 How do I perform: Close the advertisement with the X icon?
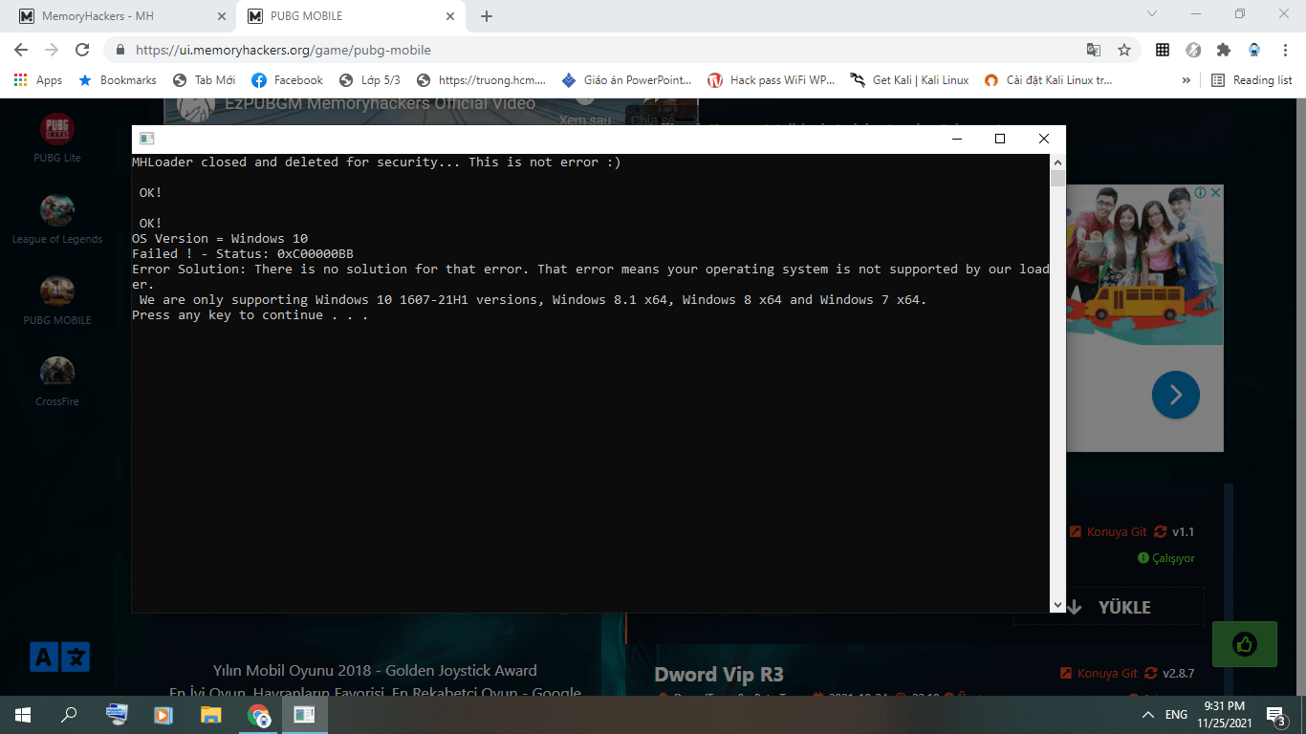(1216, 192)
